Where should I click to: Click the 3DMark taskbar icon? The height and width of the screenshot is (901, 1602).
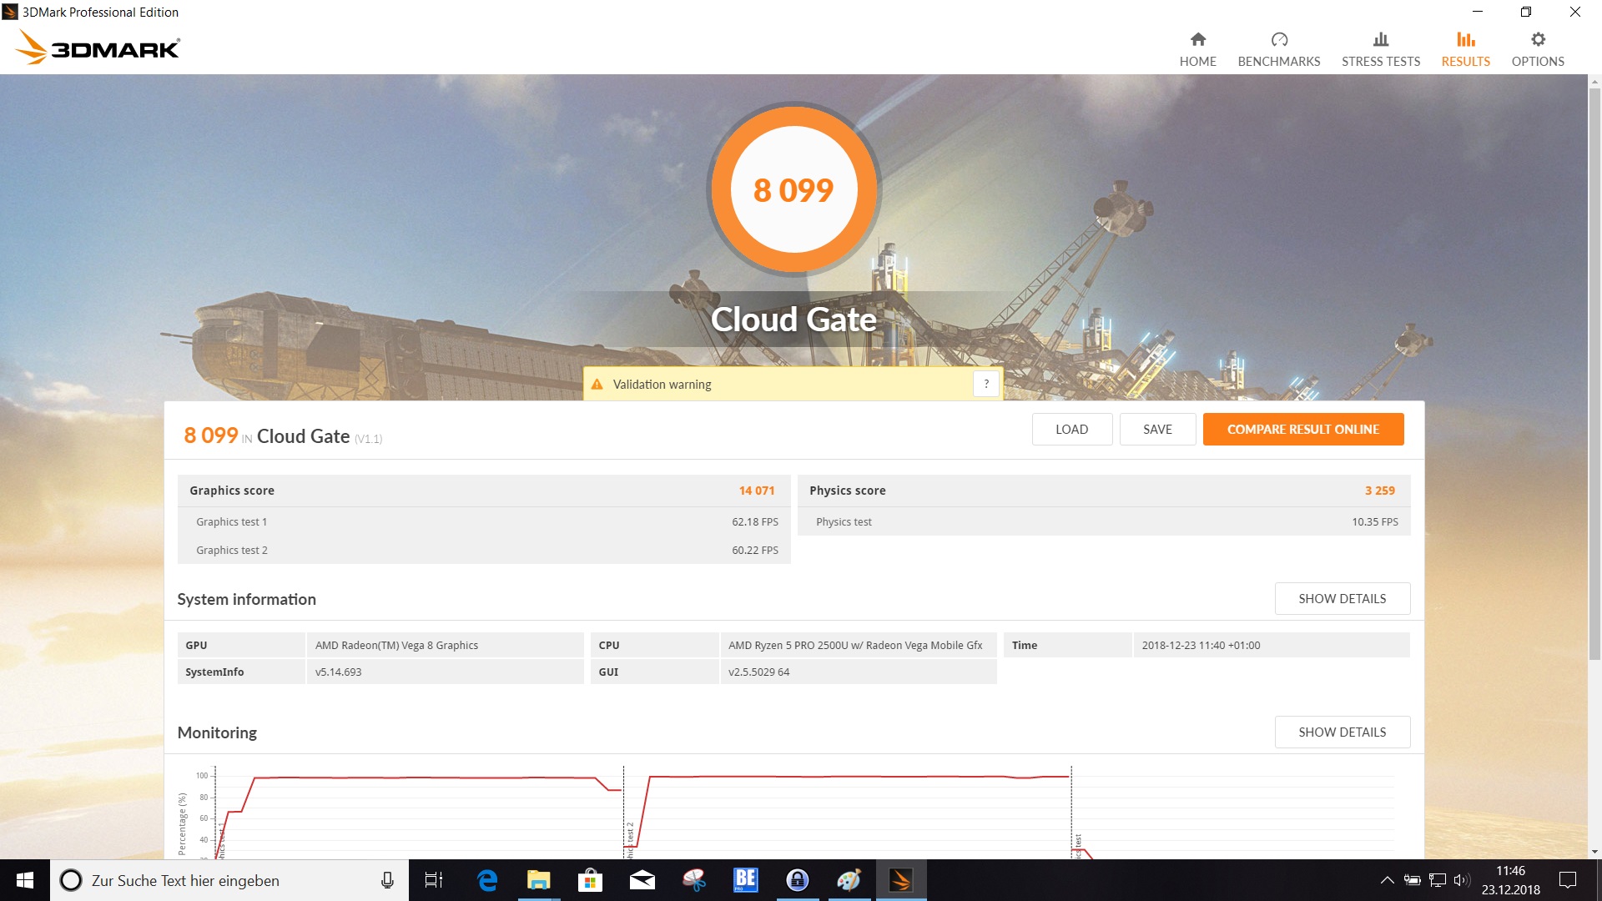pyautogui.click(x=900, y=880)
